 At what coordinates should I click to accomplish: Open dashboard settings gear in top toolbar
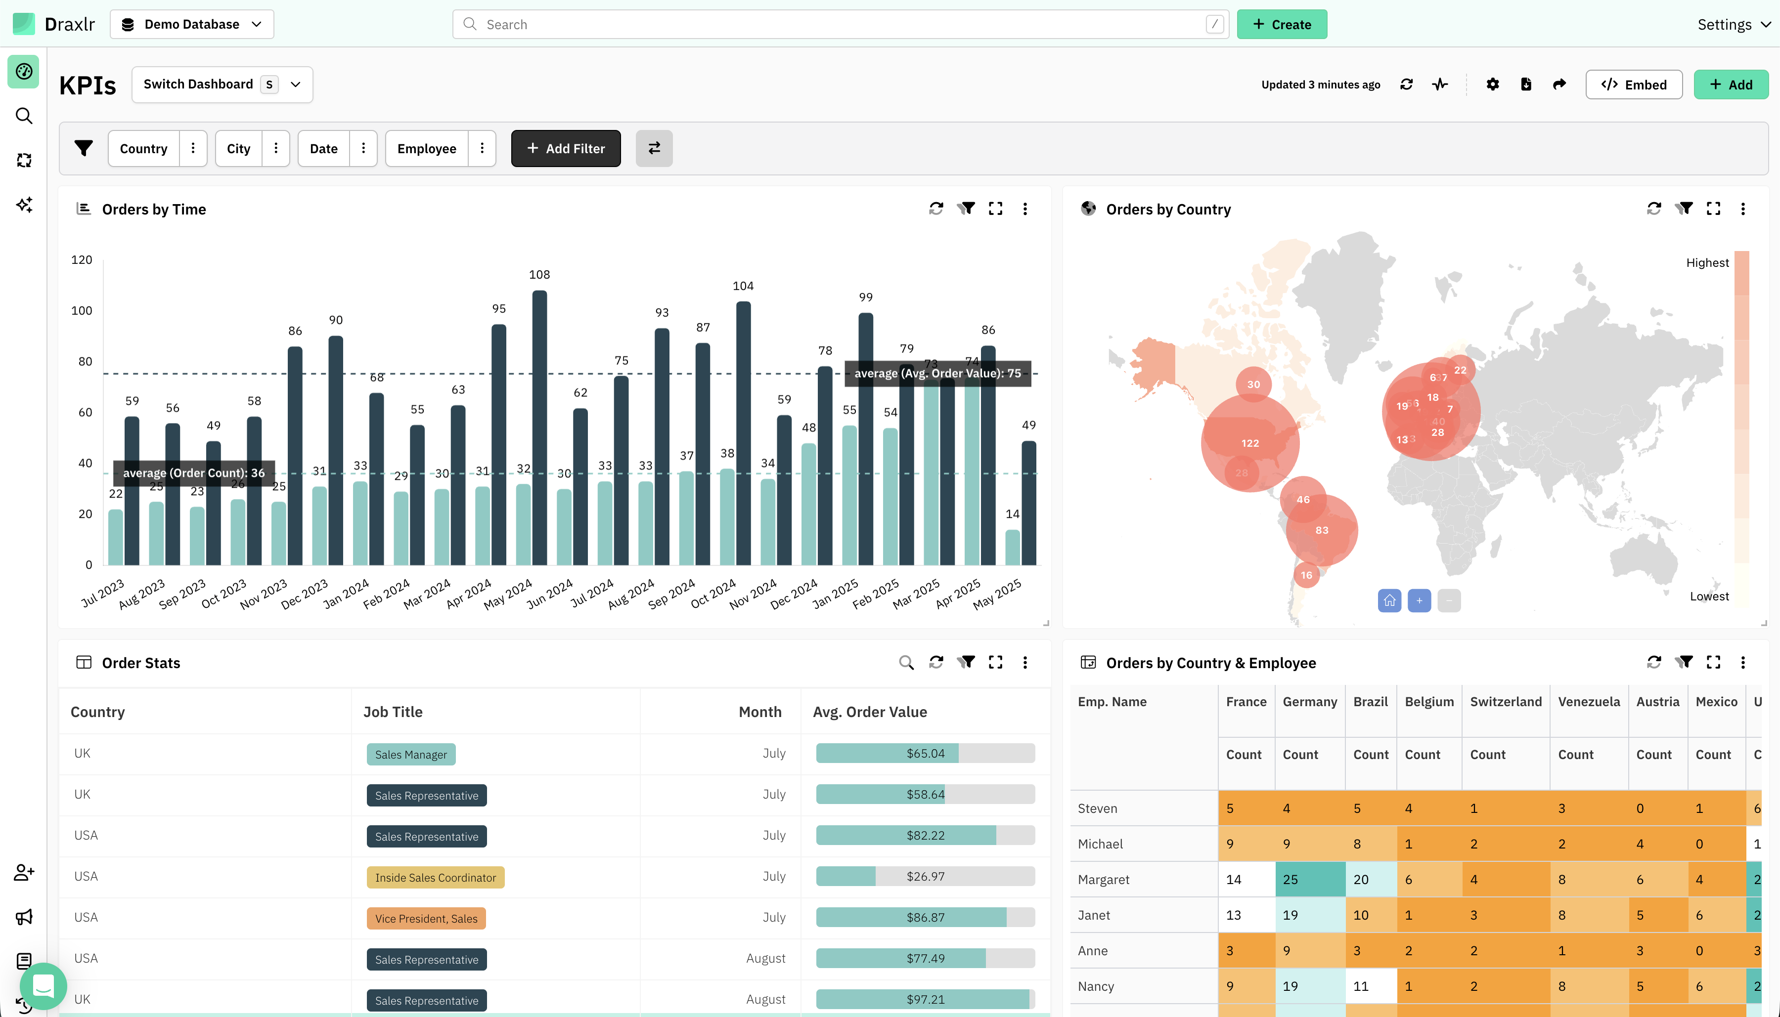pyautogui.click(x=1492, y=84)
